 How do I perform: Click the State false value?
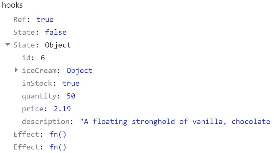56,32
